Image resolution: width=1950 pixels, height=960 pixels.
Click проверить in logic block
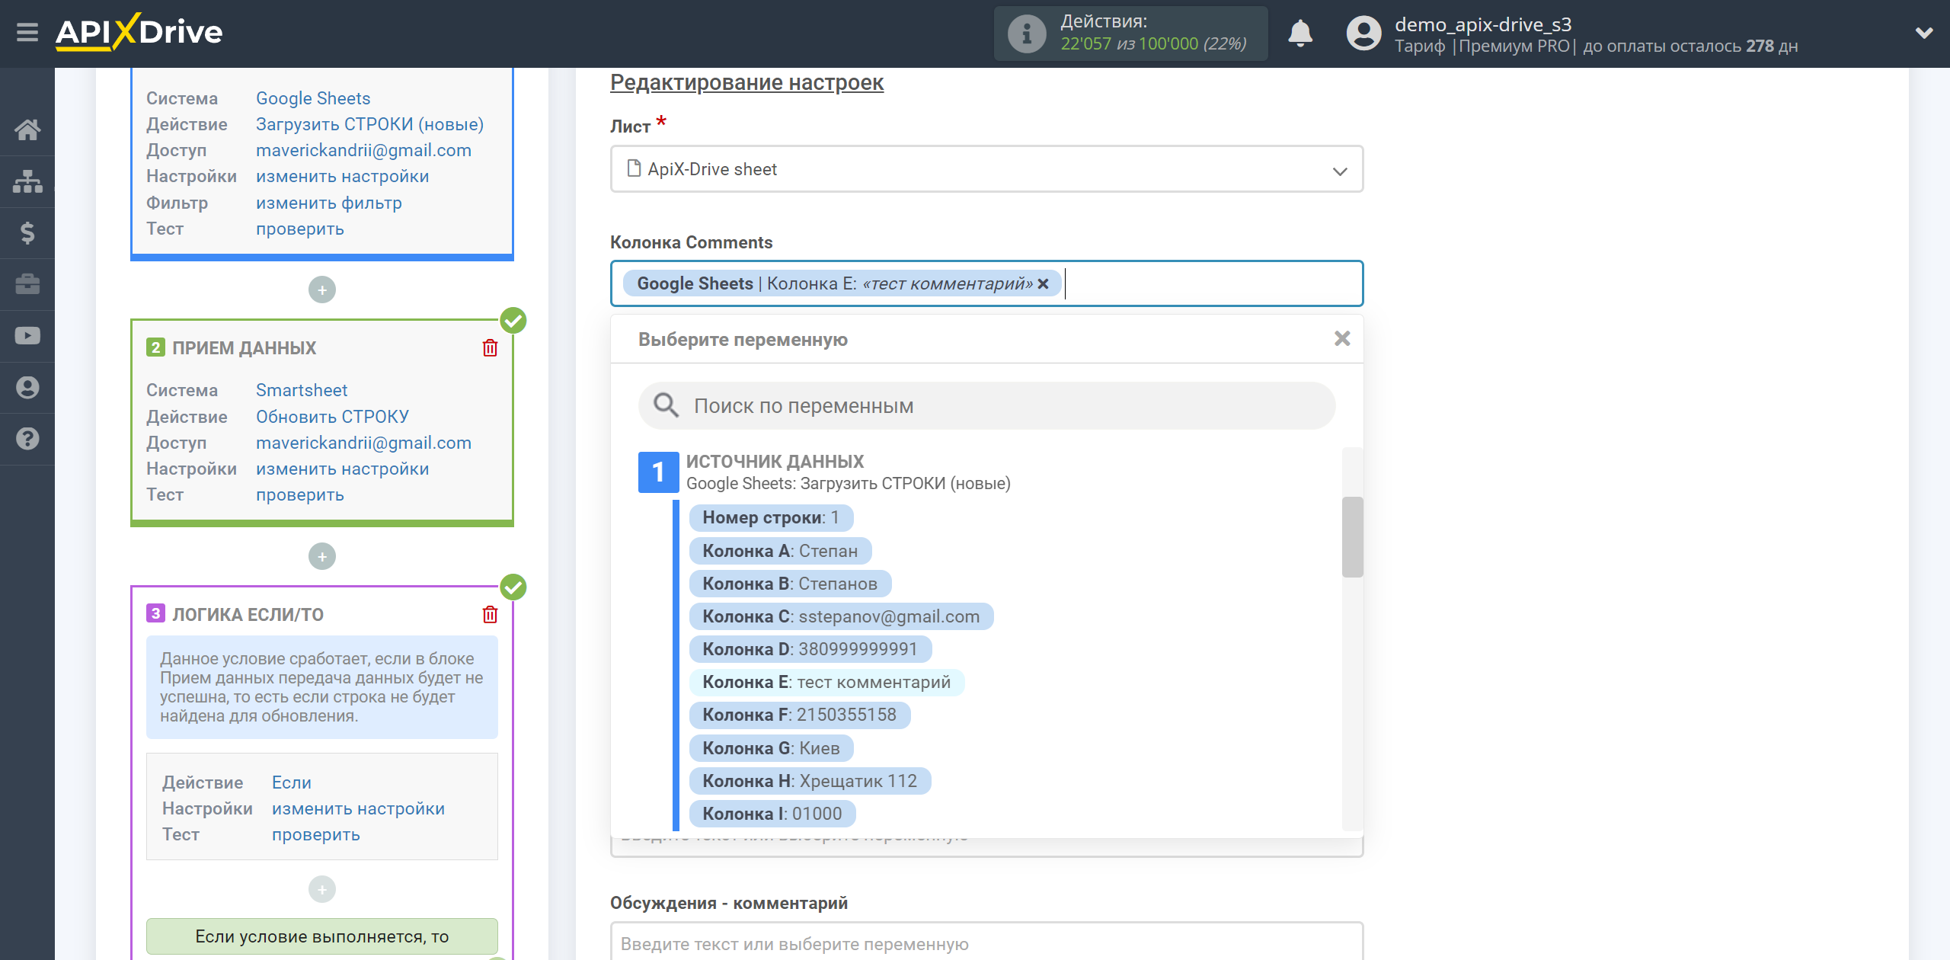pos(316,834)
